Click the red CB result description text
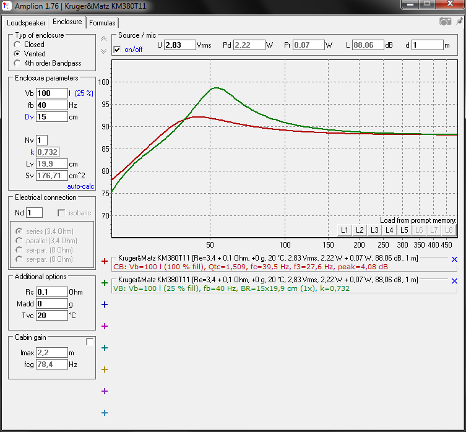 [x=251, y=267]
